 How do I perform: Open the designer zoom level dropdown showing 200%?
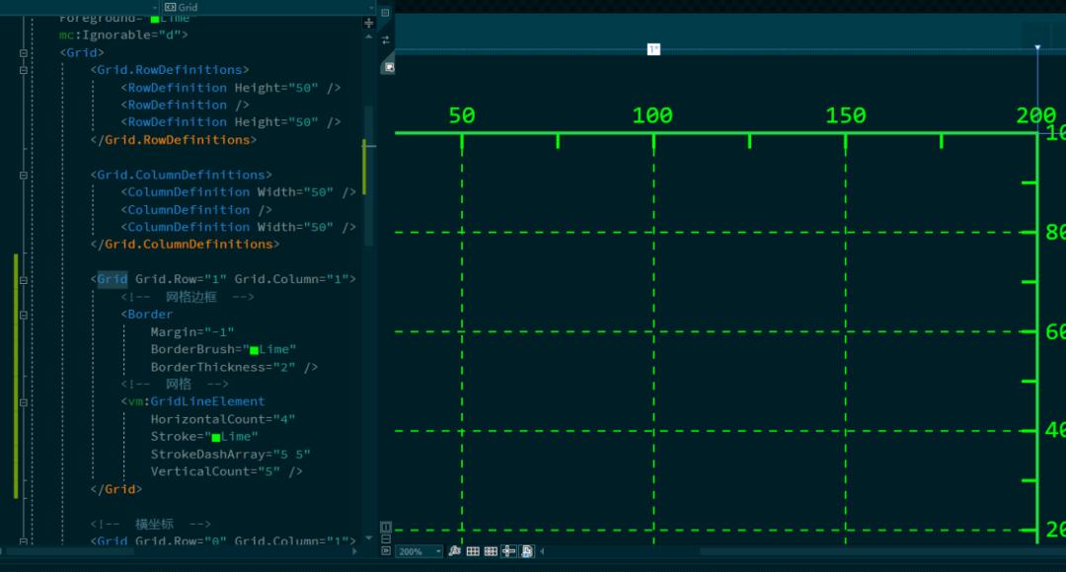click(419, 551)
